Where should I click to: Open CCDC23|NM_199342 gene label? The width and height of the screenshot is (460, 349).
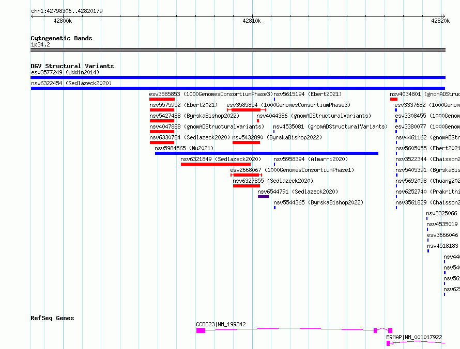pos(221,324)
